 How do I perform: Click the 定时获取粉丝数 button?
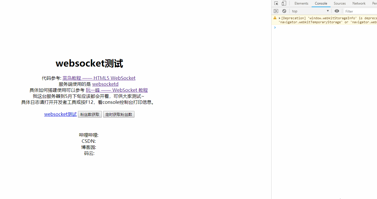[x=119, y=114]
